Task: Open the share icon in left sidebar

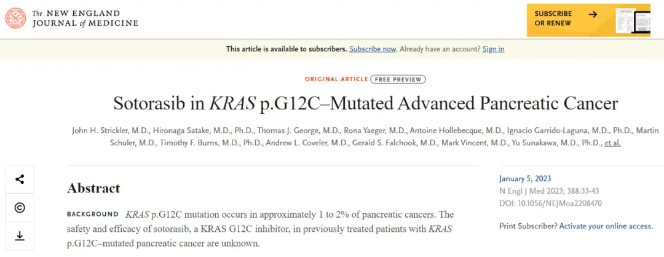Action: 20,180
